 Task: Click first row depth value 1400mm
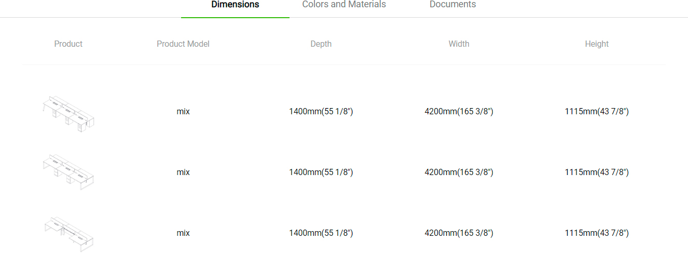(321, 111)
